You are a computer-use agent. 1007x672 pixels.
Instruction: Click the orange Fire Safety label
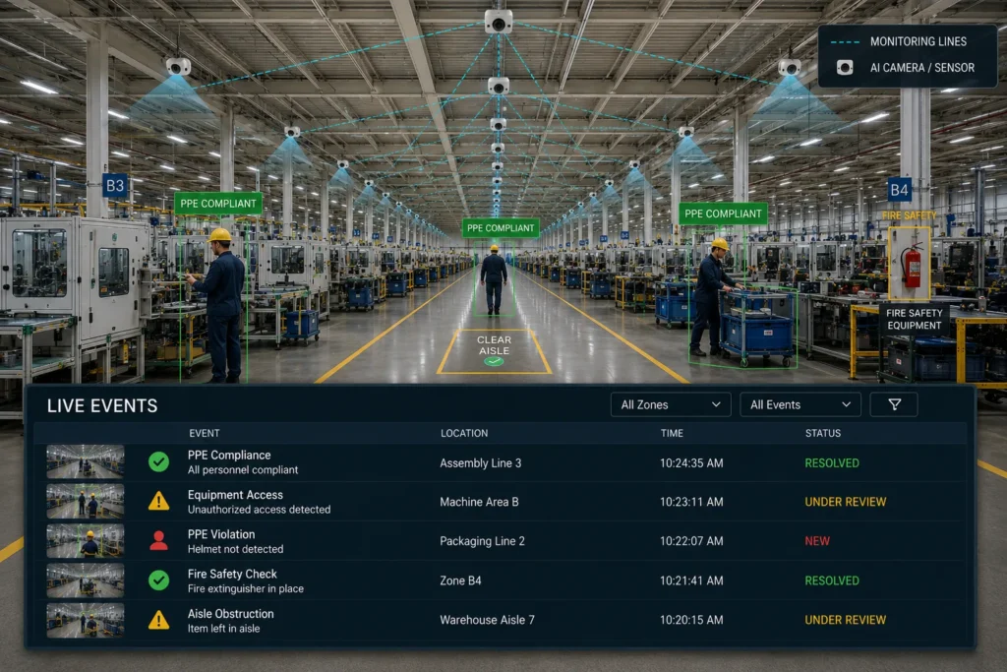[909, 215]
